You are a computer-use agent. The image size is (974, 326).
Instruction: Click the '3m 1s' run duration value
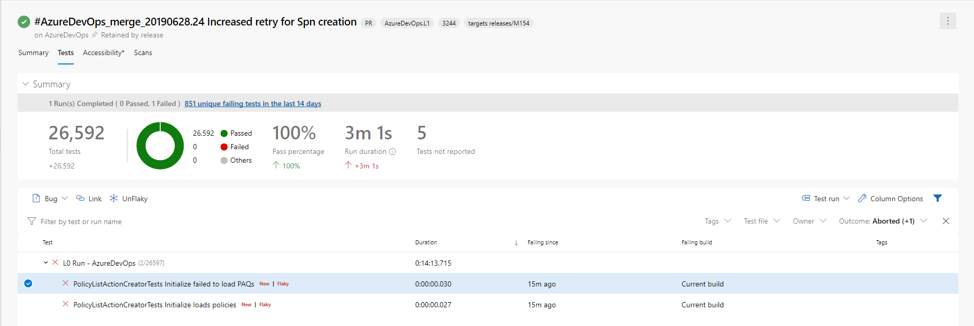[368, 133]
